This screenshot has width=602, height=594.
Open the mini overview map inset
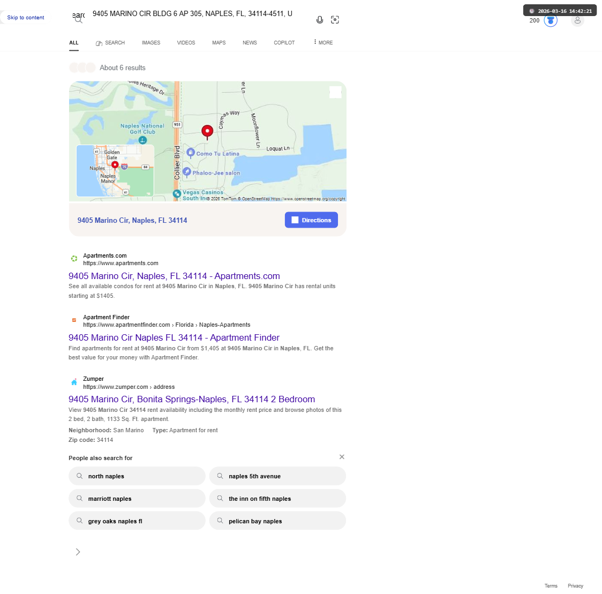click(115, 170)
